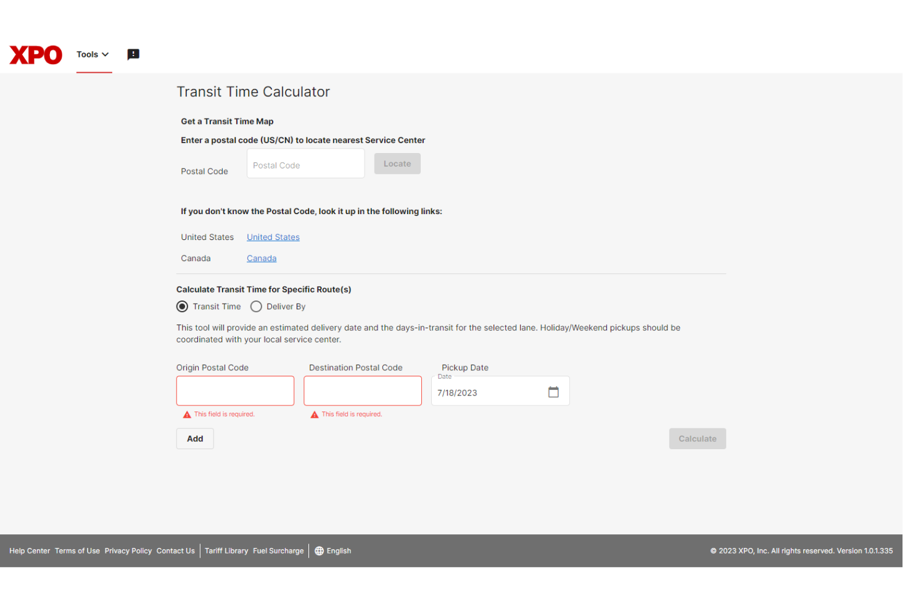This screenshot has width=913, height=609.
Task: Click the warning icon under Origin Postal Code
Action: pyautogui.click(x=187, y=414)
